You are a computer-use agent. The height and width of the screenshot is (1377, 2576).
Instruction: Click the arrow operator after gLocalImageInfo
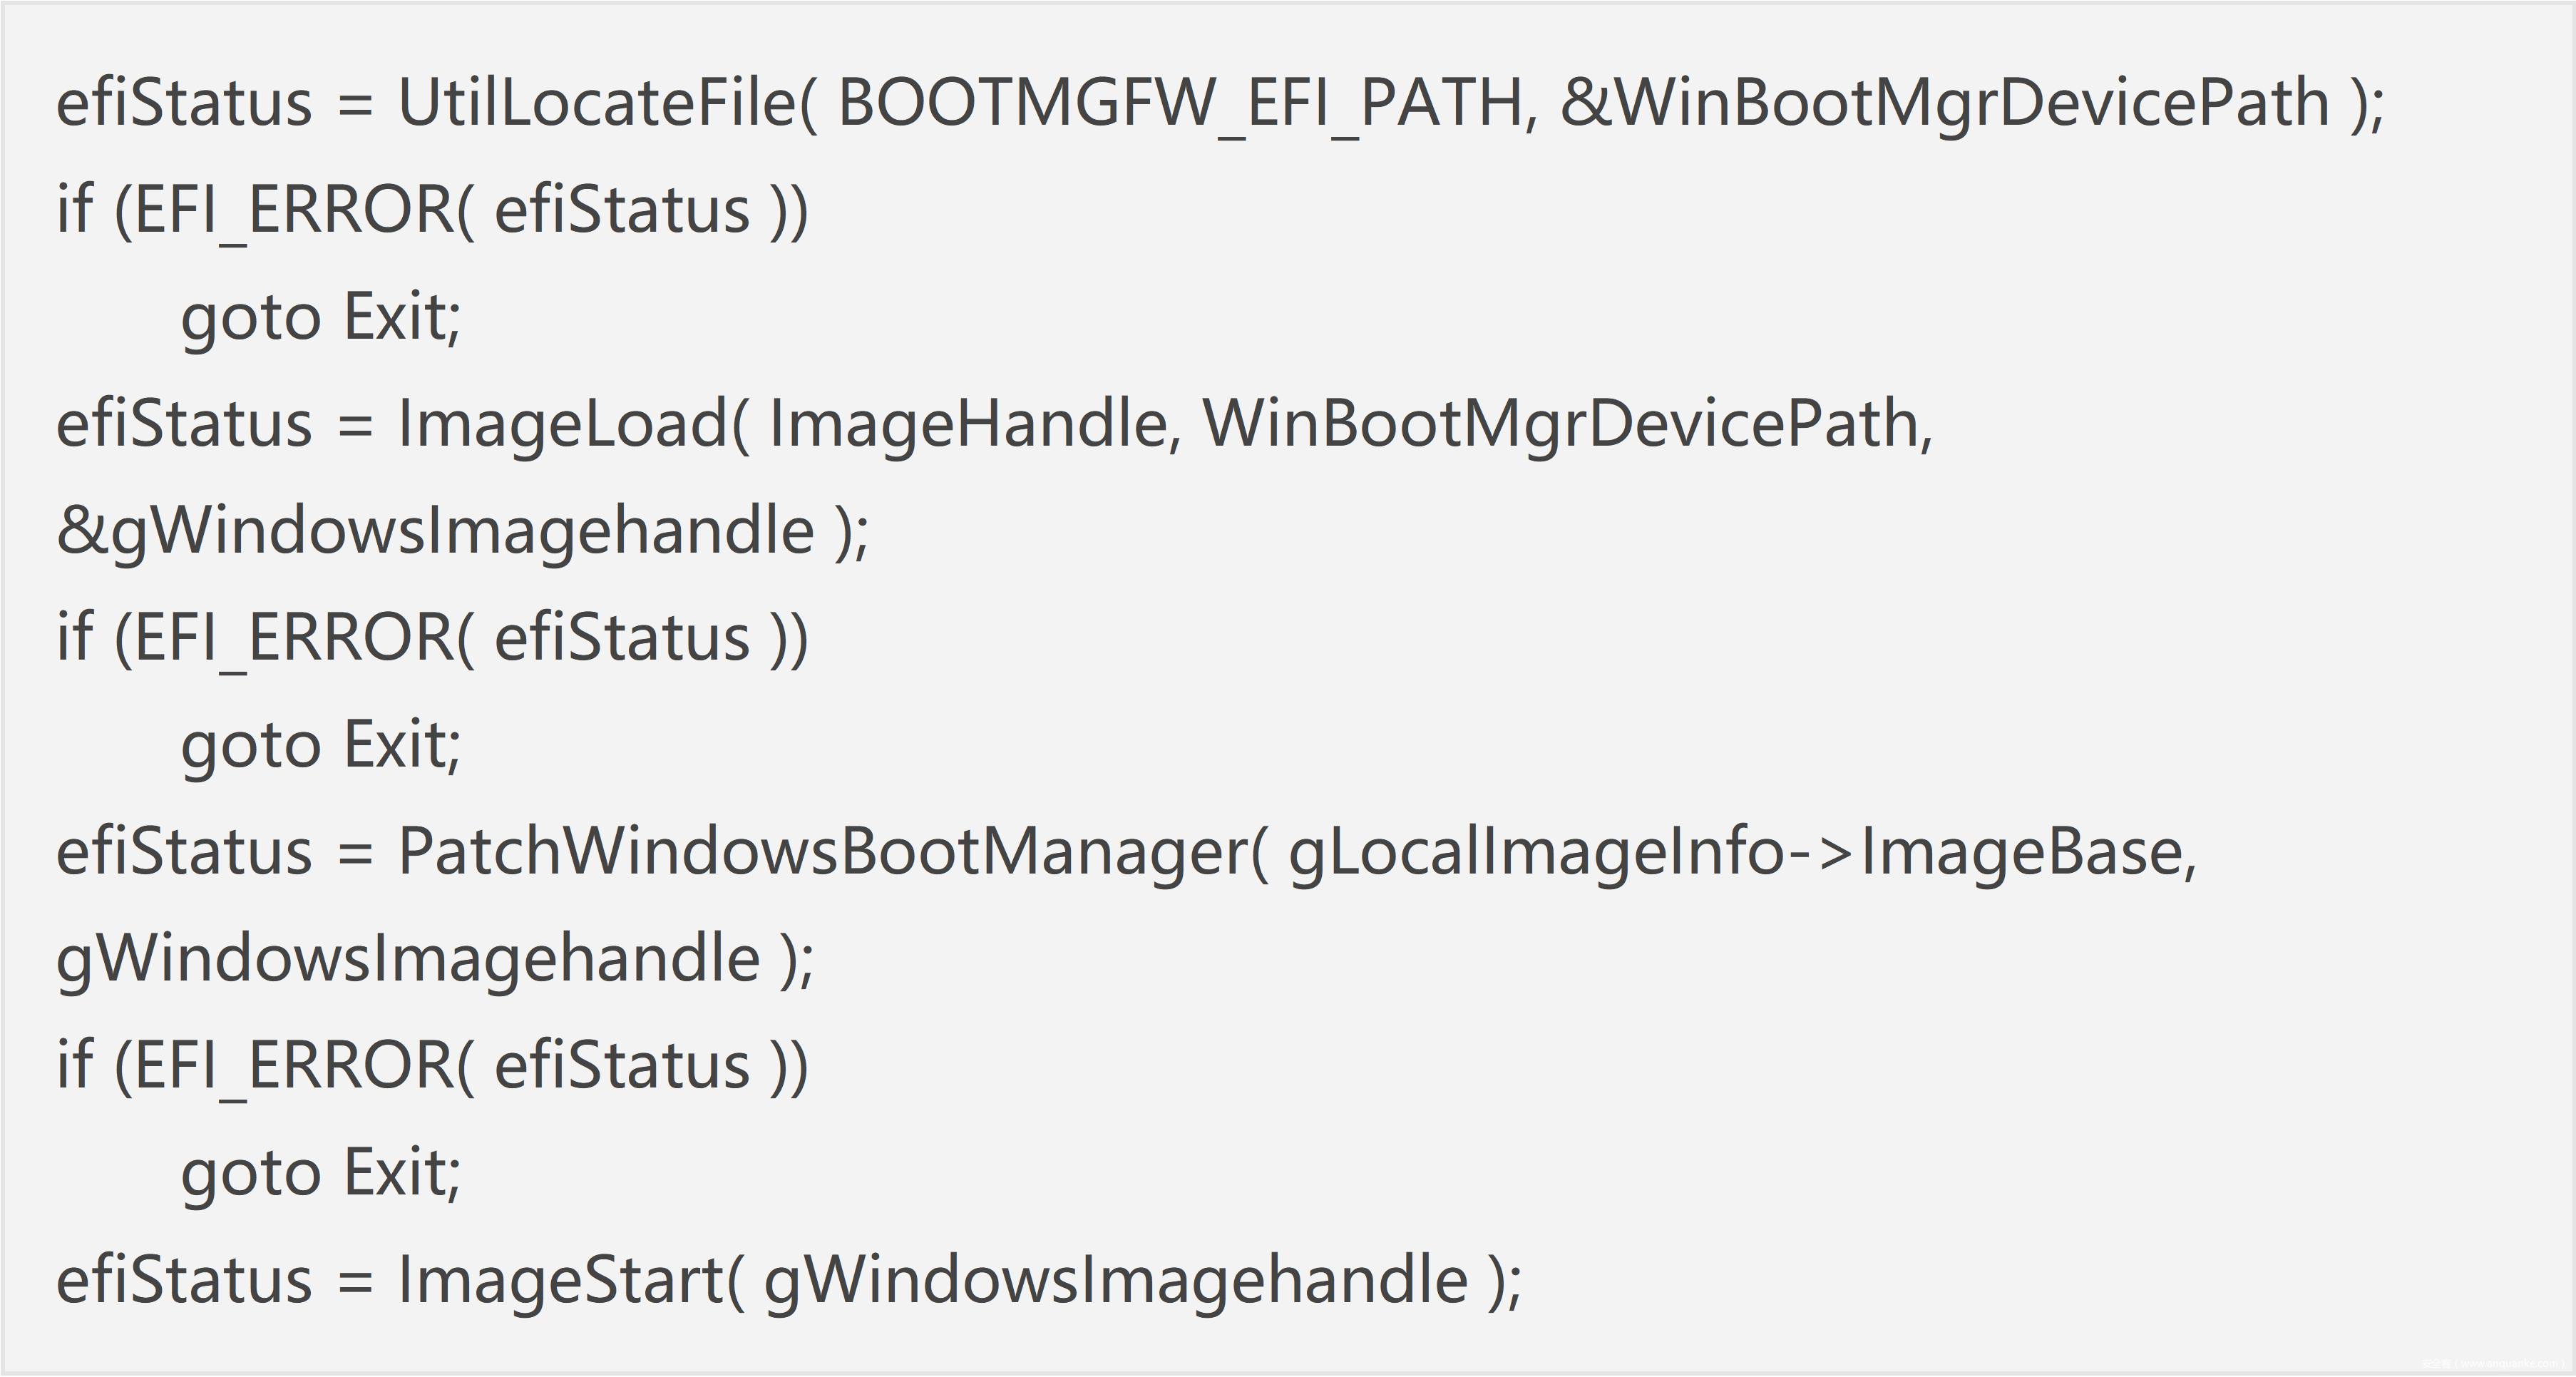pos(1823,851)
